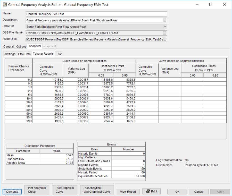Click the Print button with printer icon
232x196 pixels.
point(151,191)
